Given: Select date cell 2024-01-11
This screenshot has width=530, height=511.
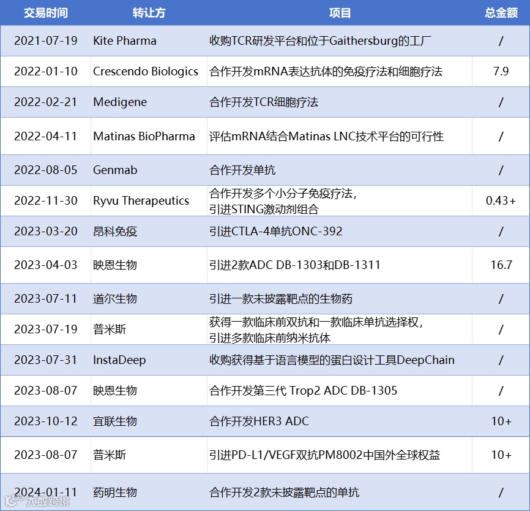Looking at the screenshot, I should coord(46,493).
